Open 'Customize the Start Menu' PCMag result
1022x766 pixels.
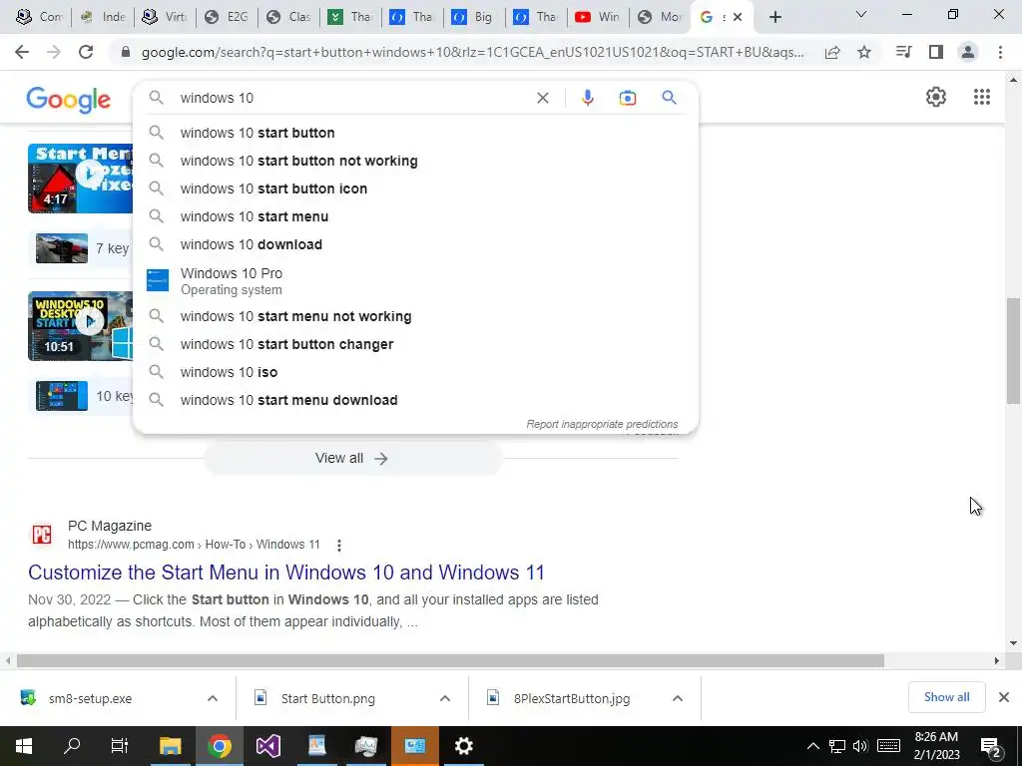tap(286, 573)
